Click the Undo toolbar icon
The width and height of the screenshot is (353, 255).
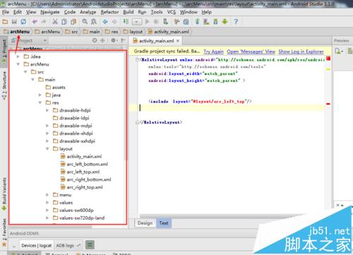[x=35, y=22]
